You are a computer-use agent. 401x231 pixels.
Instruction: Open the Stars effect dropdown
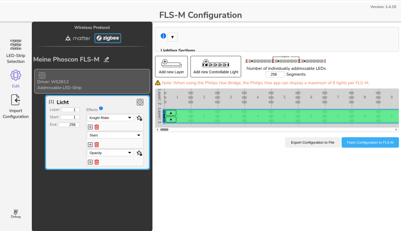pos(115,135)
